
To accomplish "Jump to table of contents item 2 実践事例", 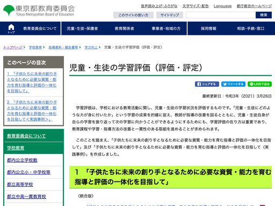I will pyautogui.click(x=32, y=111).
